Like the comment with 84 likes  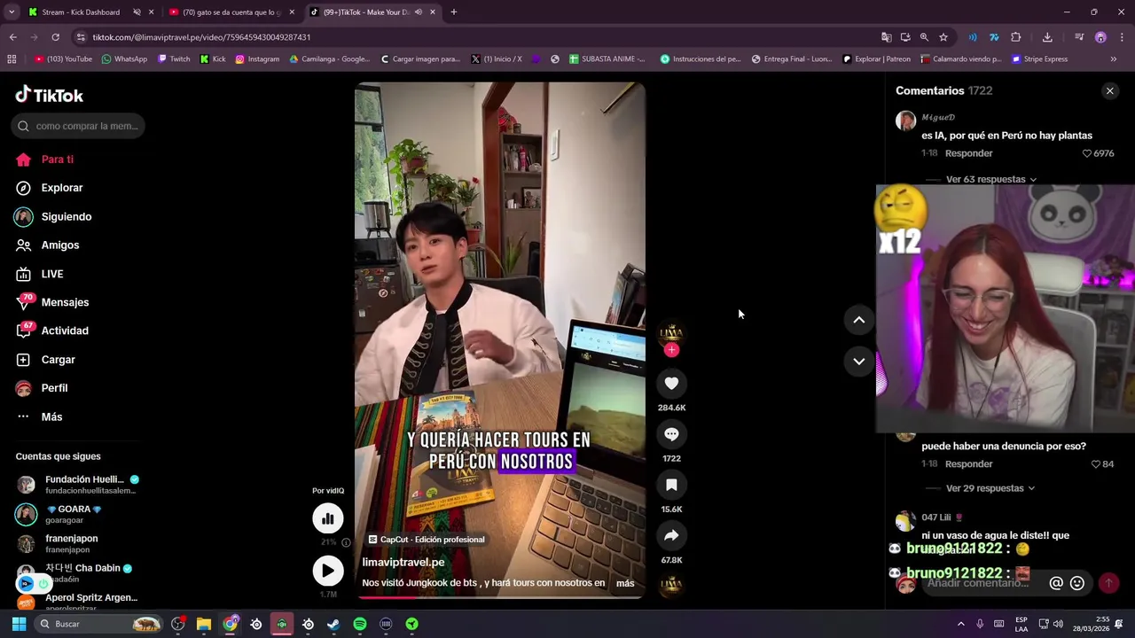(x=1095, y=464)
